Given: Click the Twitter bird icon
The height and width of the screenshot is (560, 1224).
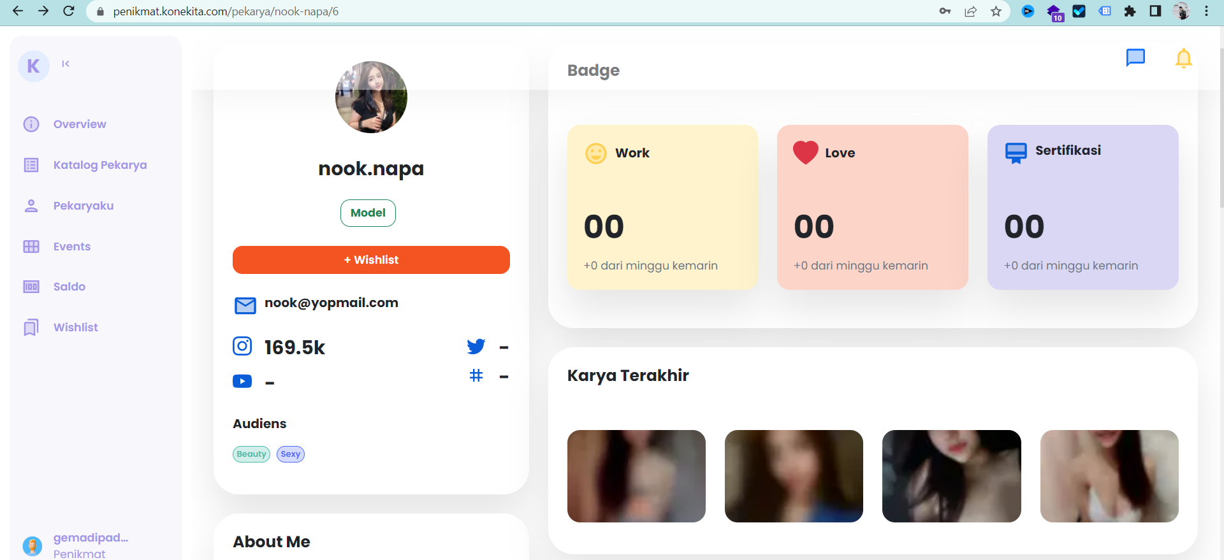Looking at the screenshot, I should click(x=476, y=346).
